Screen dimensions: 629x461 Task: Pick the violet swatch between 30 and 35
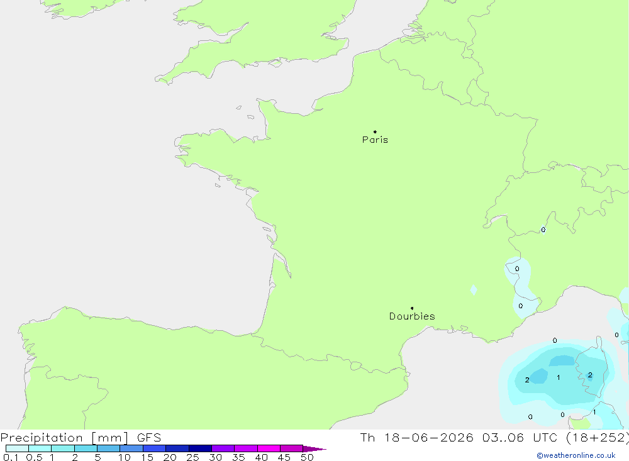pyautogui.click(x=223, y=448)
